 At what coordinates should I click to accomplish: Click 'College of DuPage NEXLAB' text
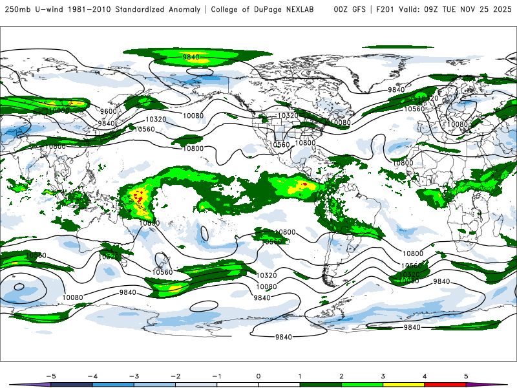262,9
